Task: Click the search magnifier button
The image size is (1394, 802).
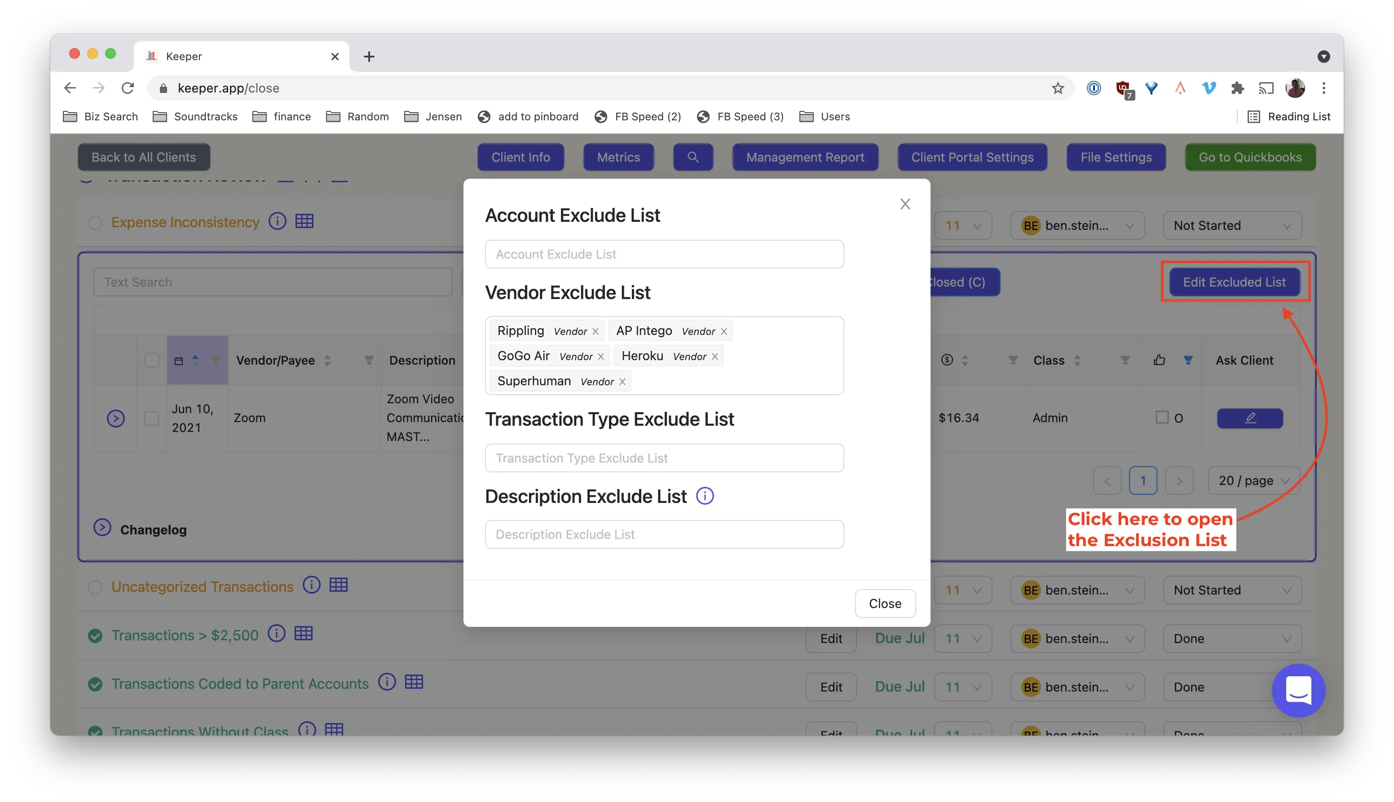Action: tap(693, 158)
